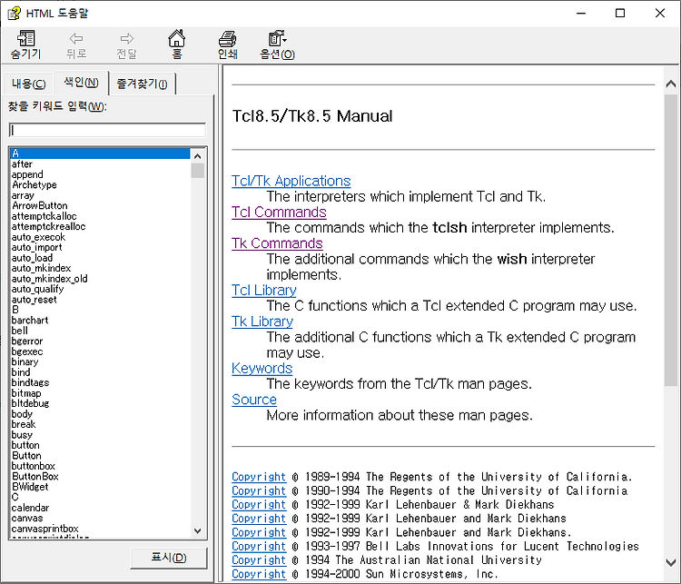
Task: Click Copyright link for Bell Labs Innovations
Action: coord(259,547)
